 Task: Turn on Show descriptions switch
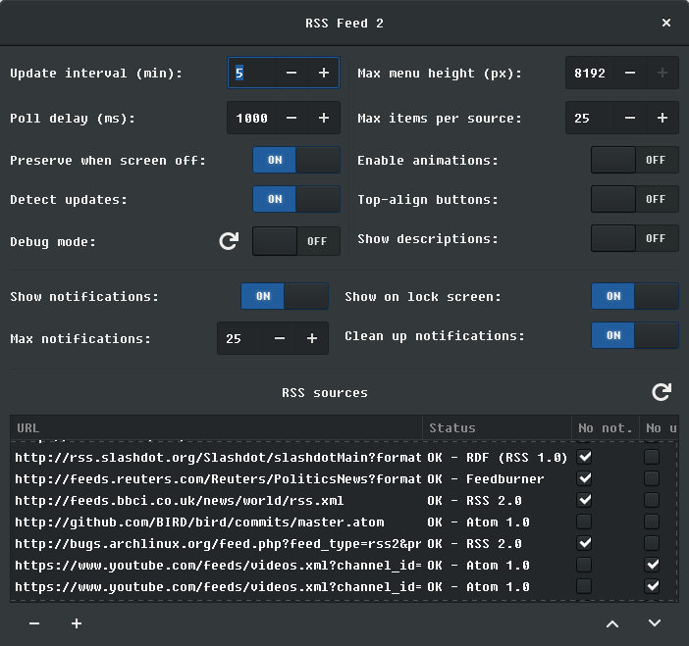(635, 238)
